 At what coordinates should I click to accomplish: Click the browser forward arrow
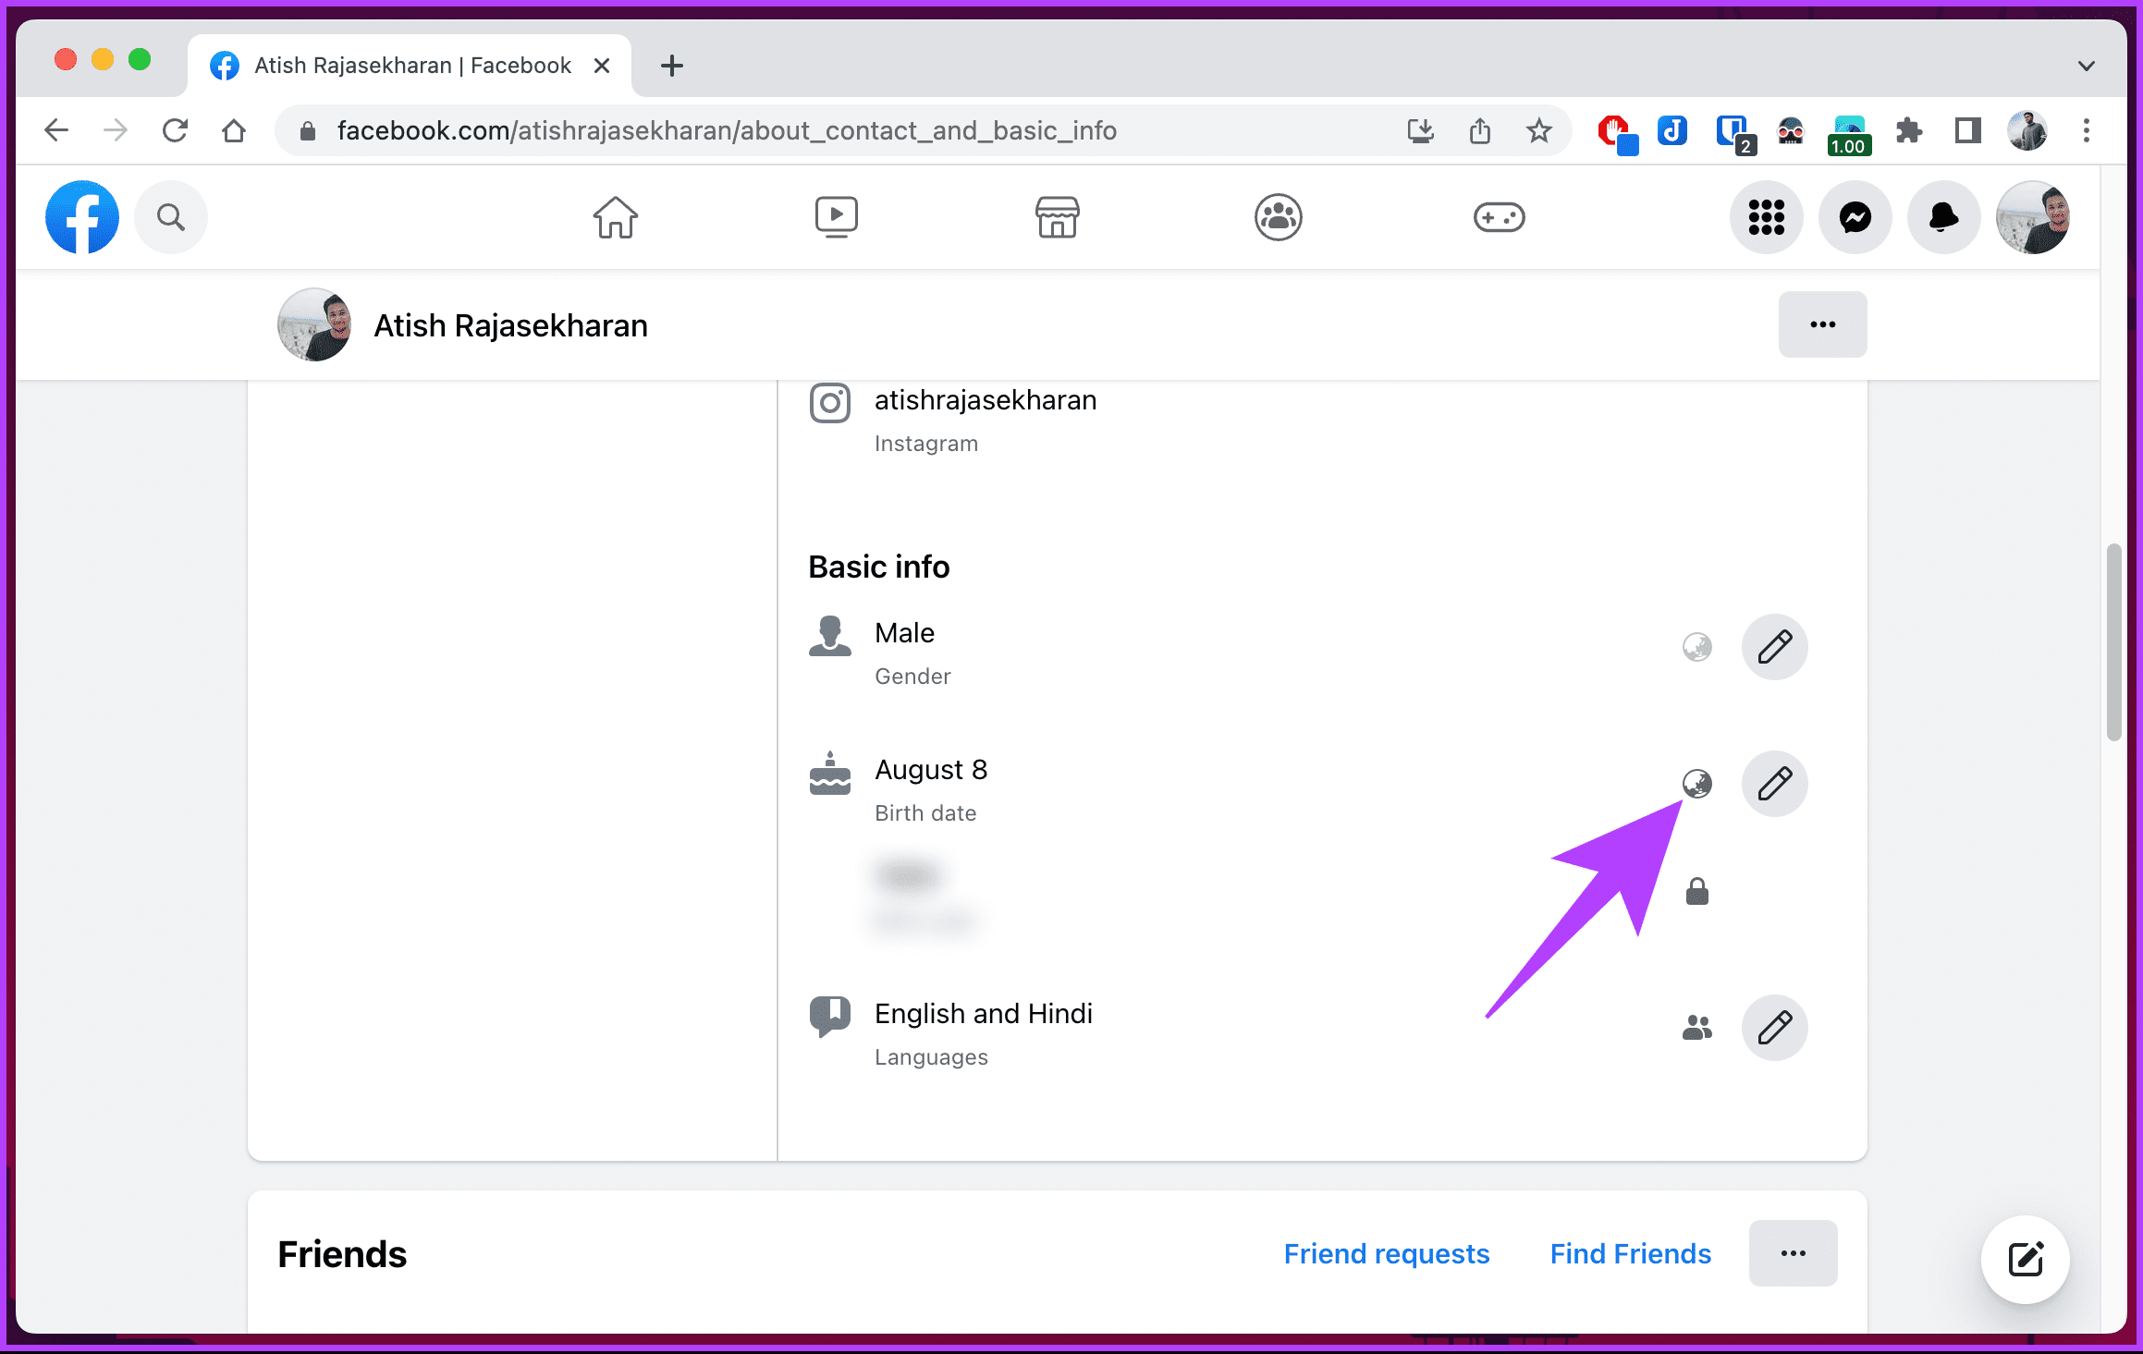click(x=116, y=130)
